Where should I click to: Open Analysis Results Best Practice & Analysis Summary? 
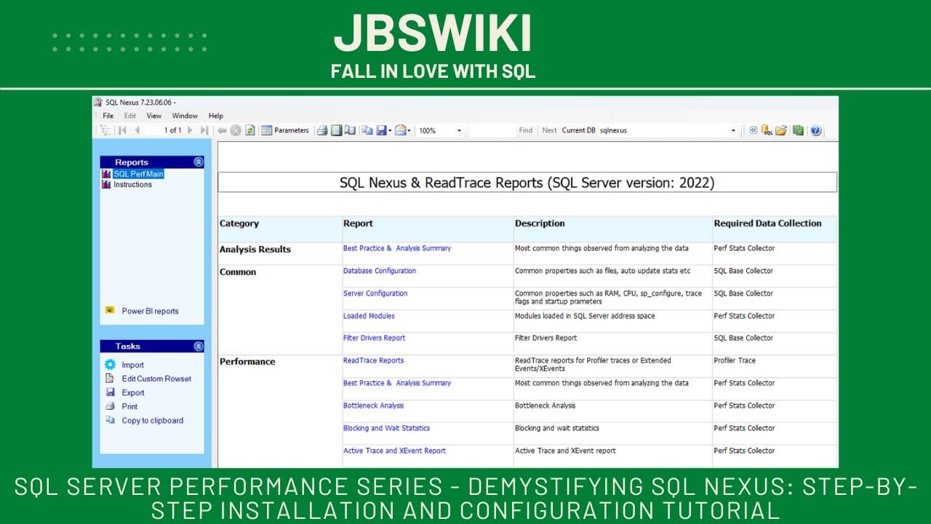(397, 248)
